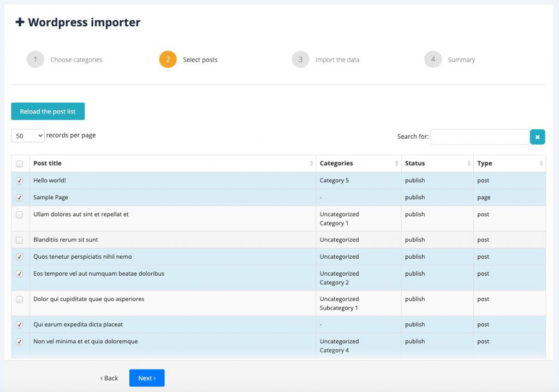The width and height of the screenshot is (559, 392).
Task: Select the 'Hello world!' title text
Action: 50,181
